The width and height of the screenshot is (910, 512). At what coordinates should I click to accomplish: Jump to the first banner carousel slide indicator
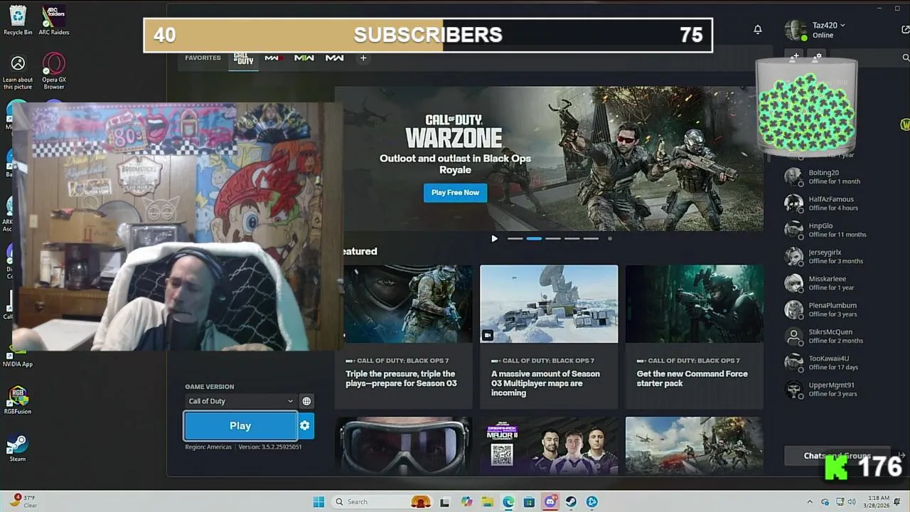click(515, 238)
